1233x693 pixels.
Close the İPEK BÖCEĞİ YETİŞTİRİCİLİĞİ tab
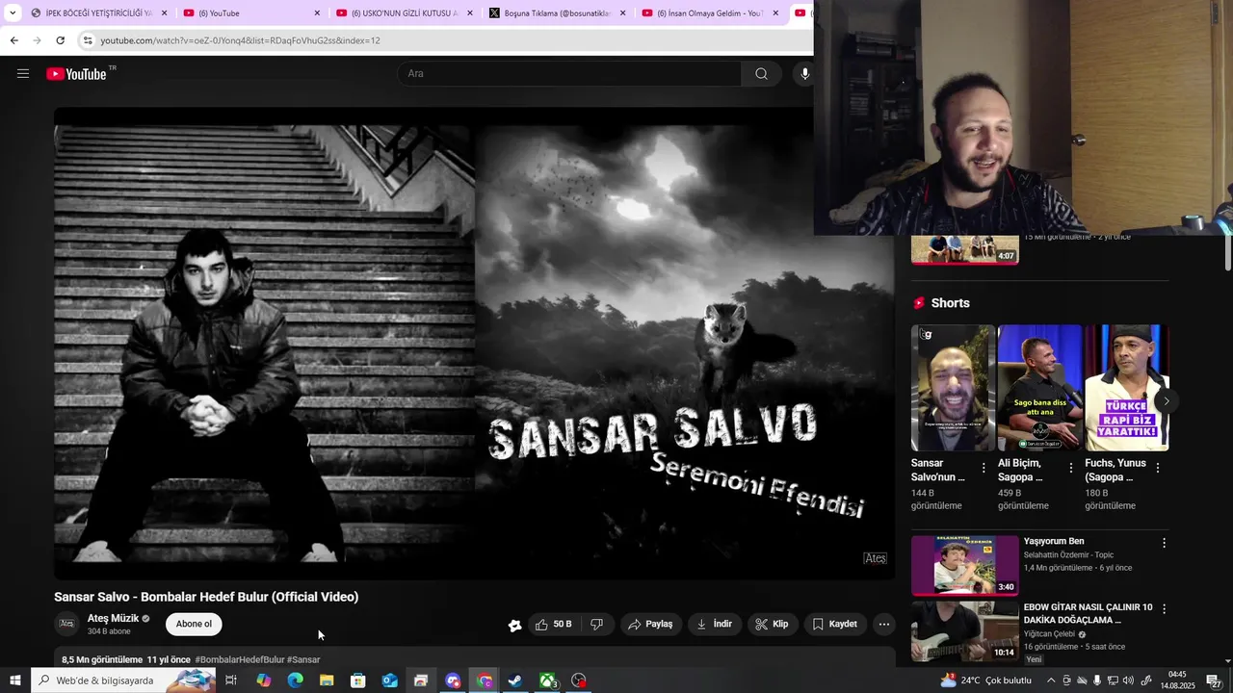coord(165,13)
